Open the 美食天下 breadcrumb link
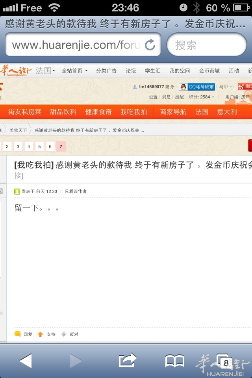This screenshot has width=252, height=378. coord(18,130)
